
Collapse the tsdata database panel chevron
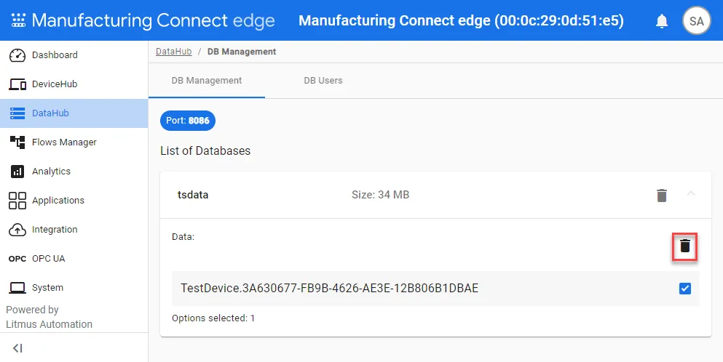coord(691,194)
